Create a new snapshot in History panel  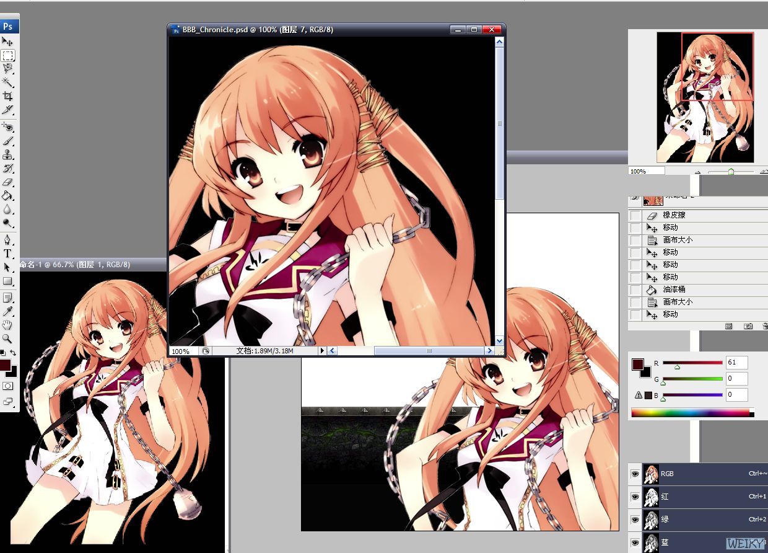click(x=748, y=325)
